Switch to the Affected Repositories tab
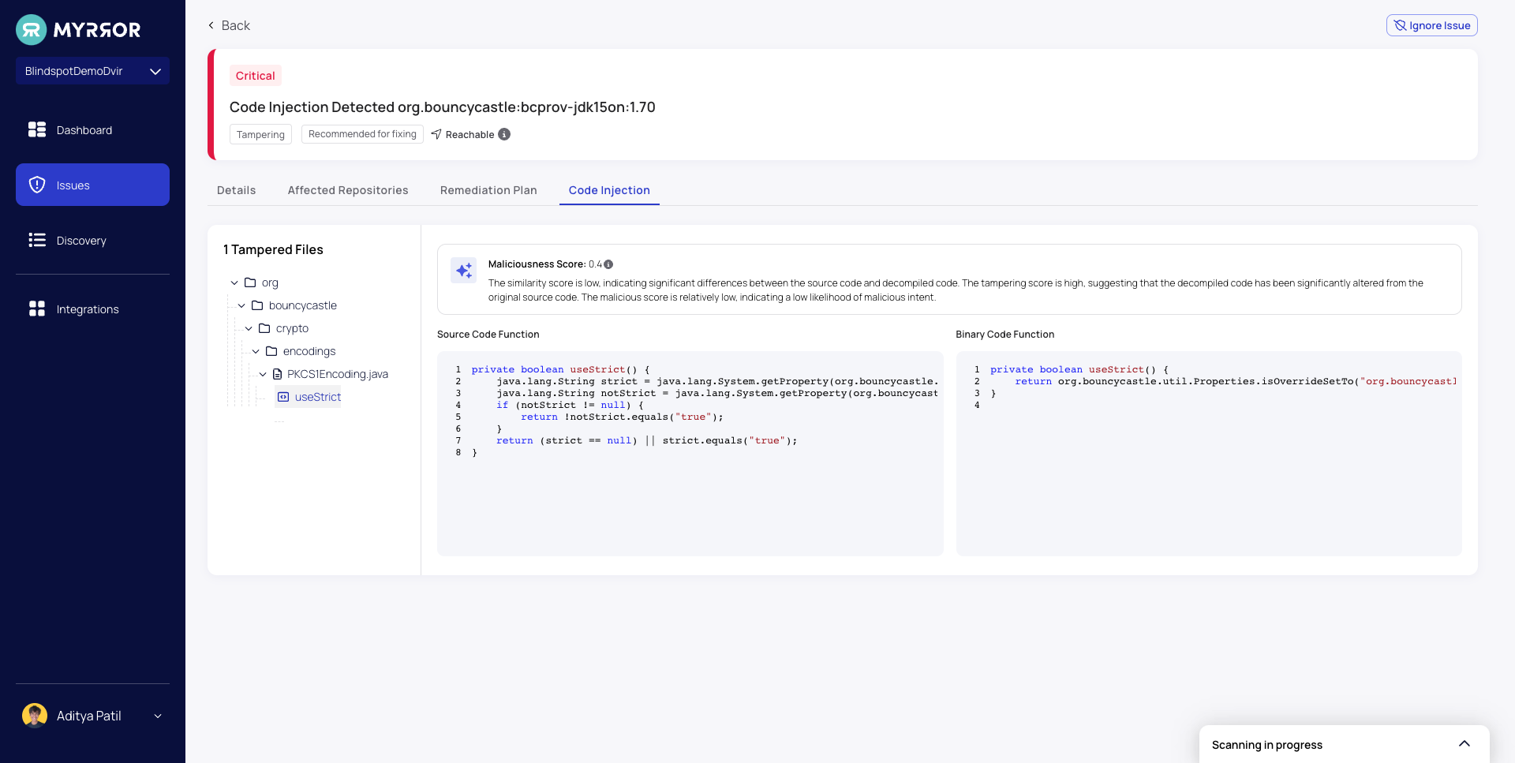 click(348, 190)
